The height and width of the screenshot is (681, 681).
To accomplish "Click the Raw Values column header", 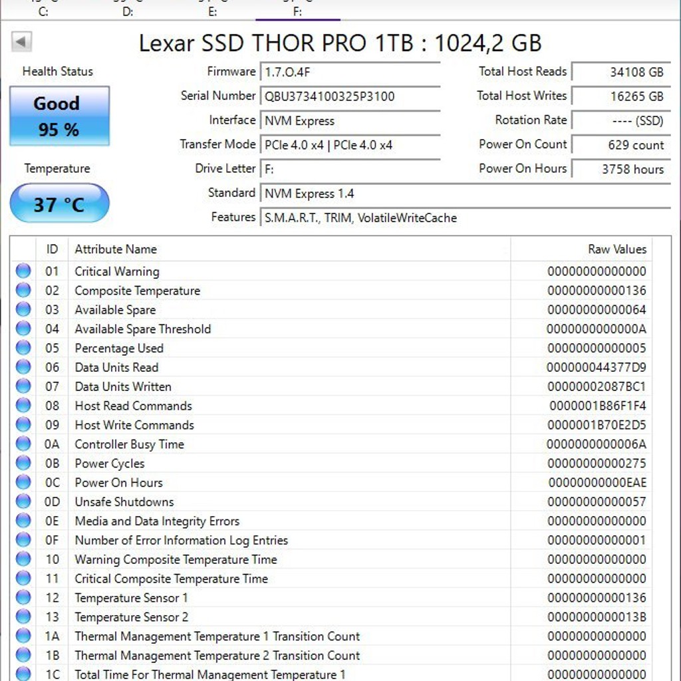I will click(x=581, y=249).
